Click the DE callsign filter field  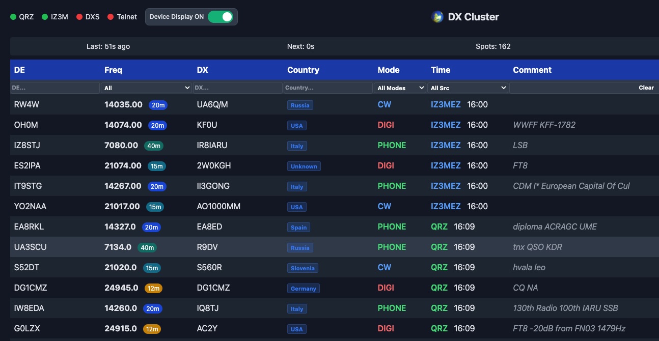point(55,88)
